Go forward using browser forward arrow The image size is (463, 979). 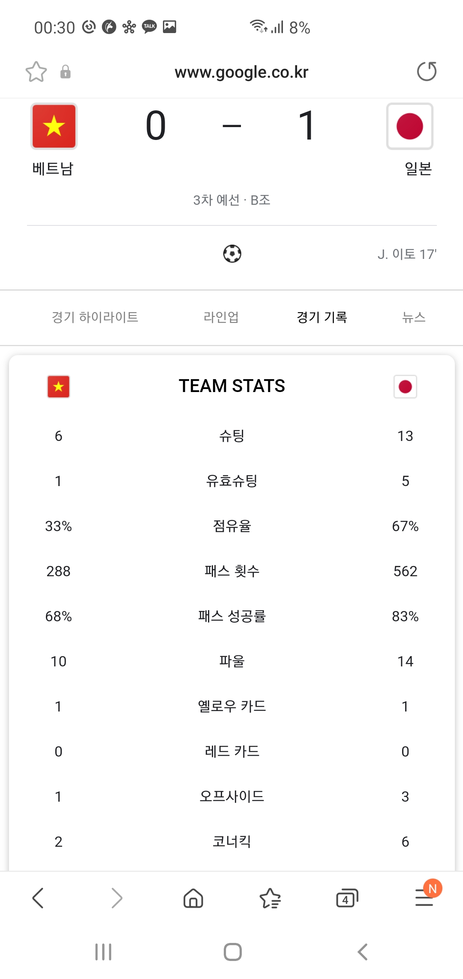(x=116, y=898)
